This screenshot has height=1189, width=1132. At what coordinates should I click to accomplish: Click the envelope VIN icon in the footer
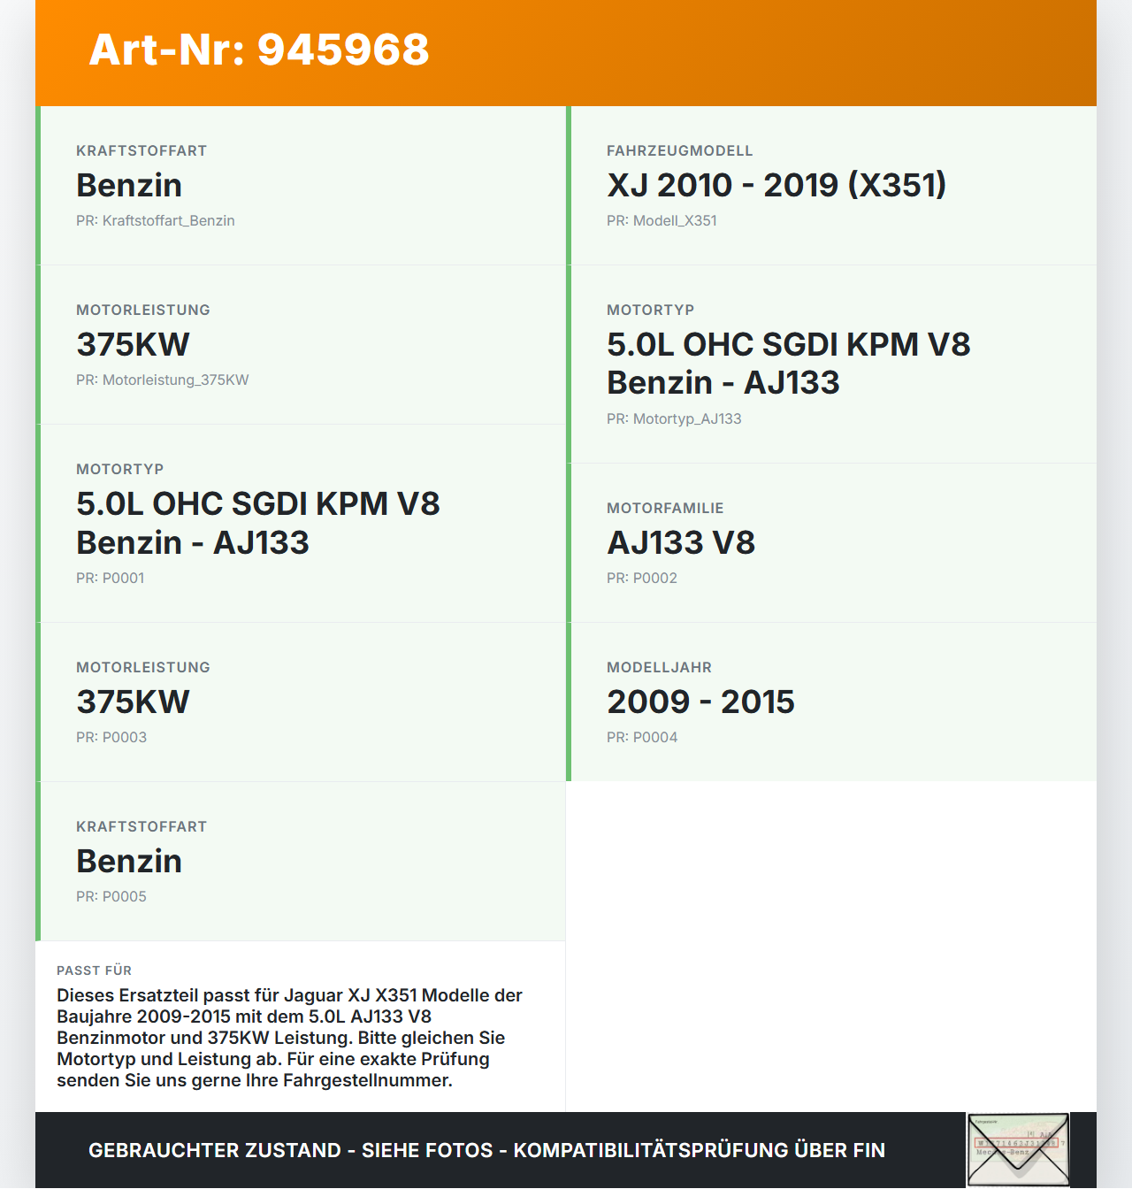(1018, 1149)
